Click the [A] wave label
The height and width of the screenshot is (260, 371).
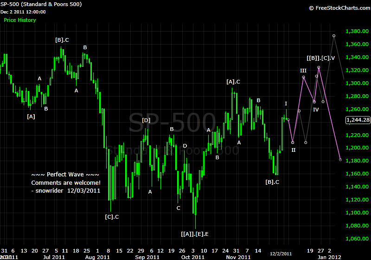click(31, 117)
